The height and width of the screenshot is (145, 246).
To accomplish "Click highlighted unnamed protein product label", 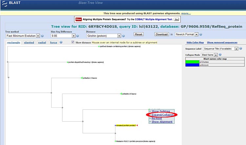I will 126,125.
